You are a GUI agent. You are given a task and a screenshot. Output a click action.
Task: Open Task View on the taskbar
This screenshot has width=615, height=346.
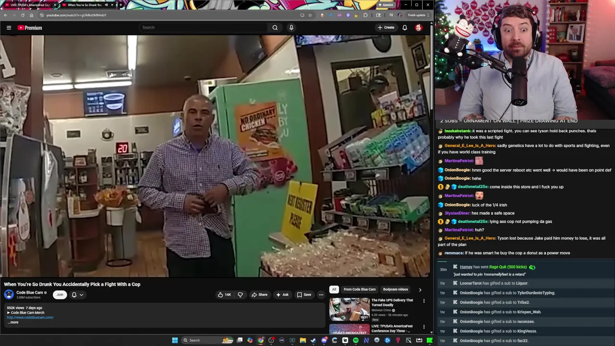pos(239,340)
